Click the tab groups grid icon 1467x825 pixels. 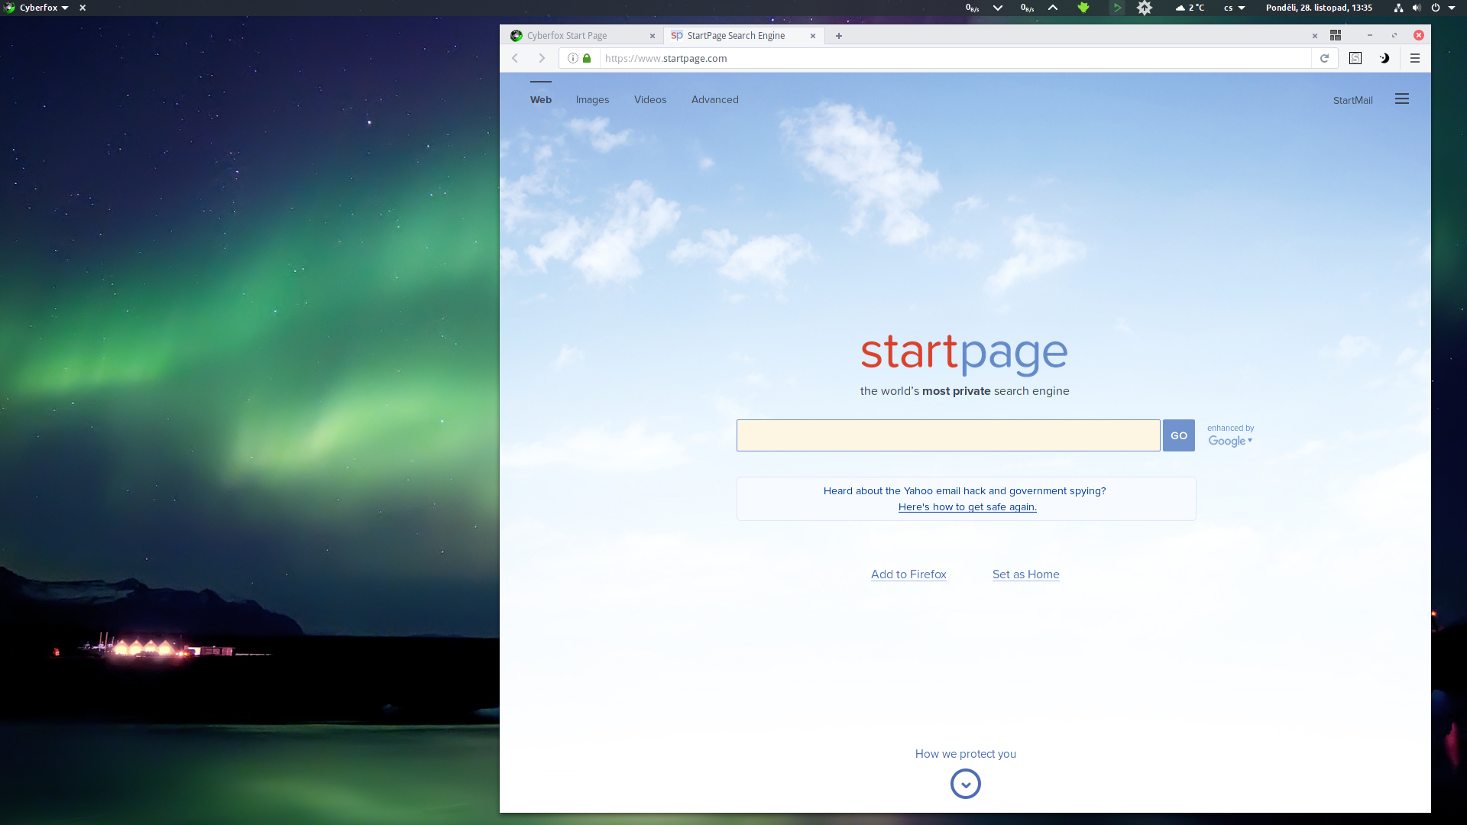coord(1336,36)
